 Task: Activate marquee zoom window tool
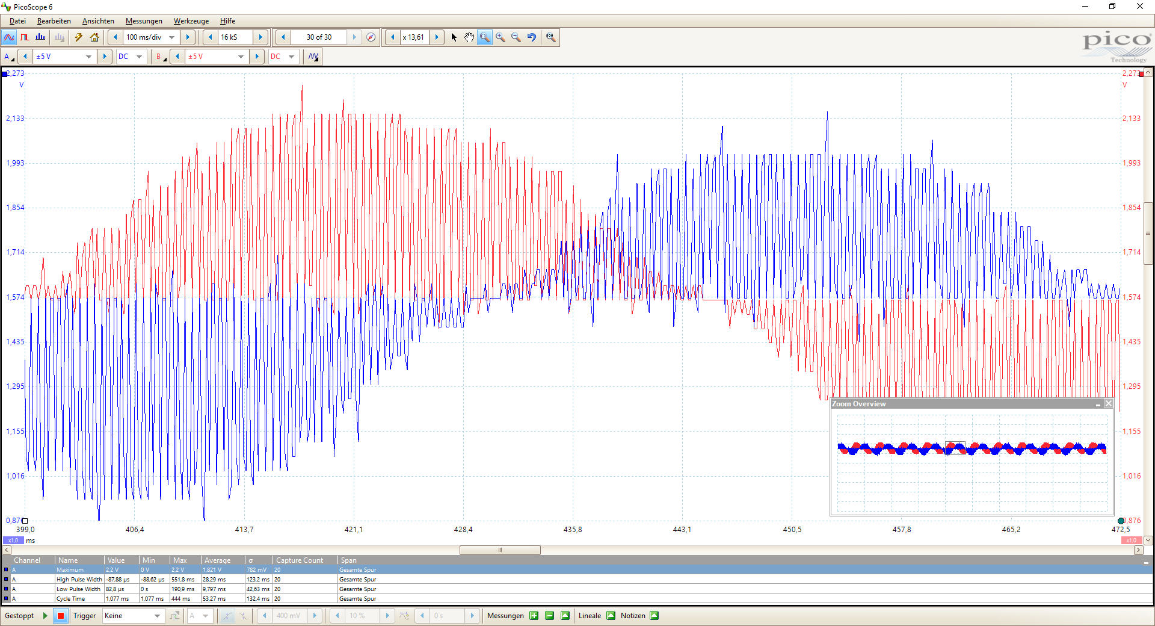[x=485, y=37]
